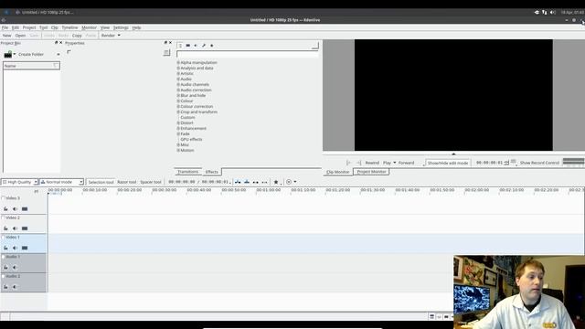Switch to the Transitions tab
Viewport: 585px width, 329px height.
[x=188, y=172]
